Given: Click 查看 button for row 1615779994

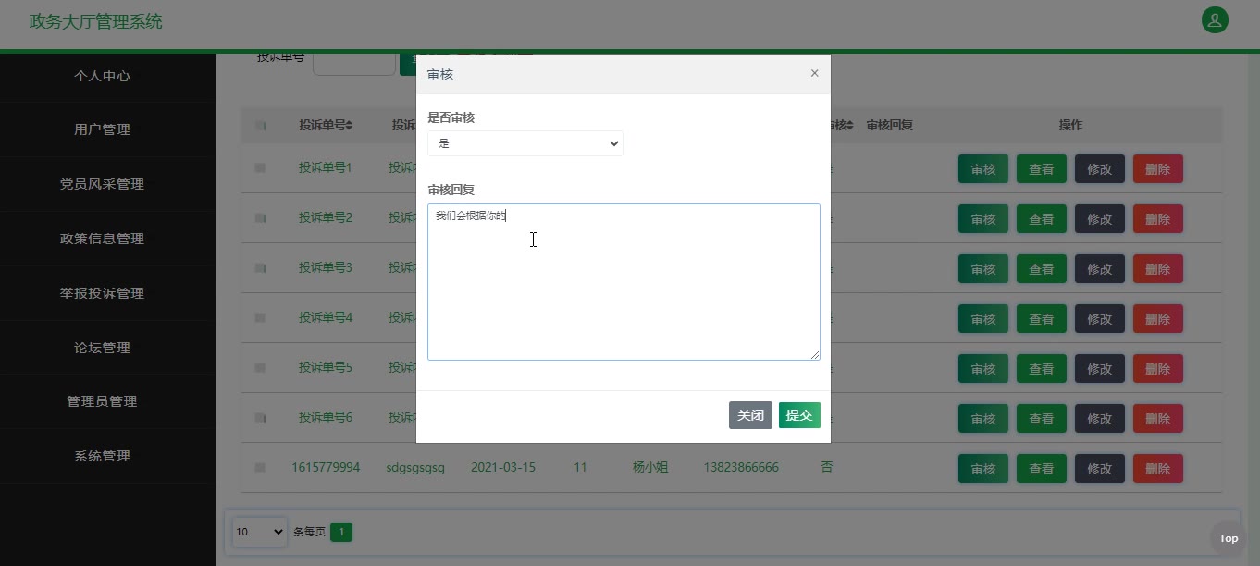Looking at the screenshot, I should point(1042,469).
